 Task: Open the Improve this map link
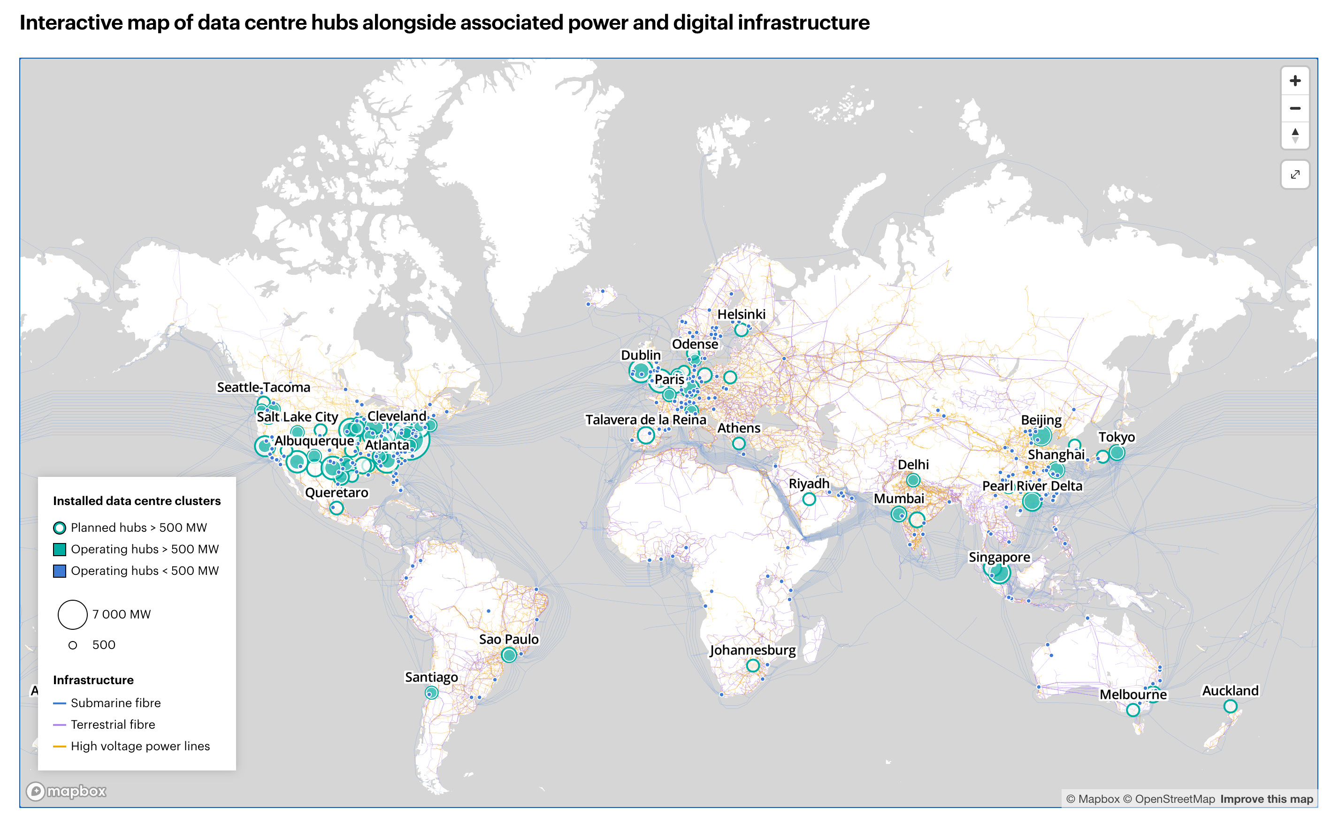point(1266,799)
